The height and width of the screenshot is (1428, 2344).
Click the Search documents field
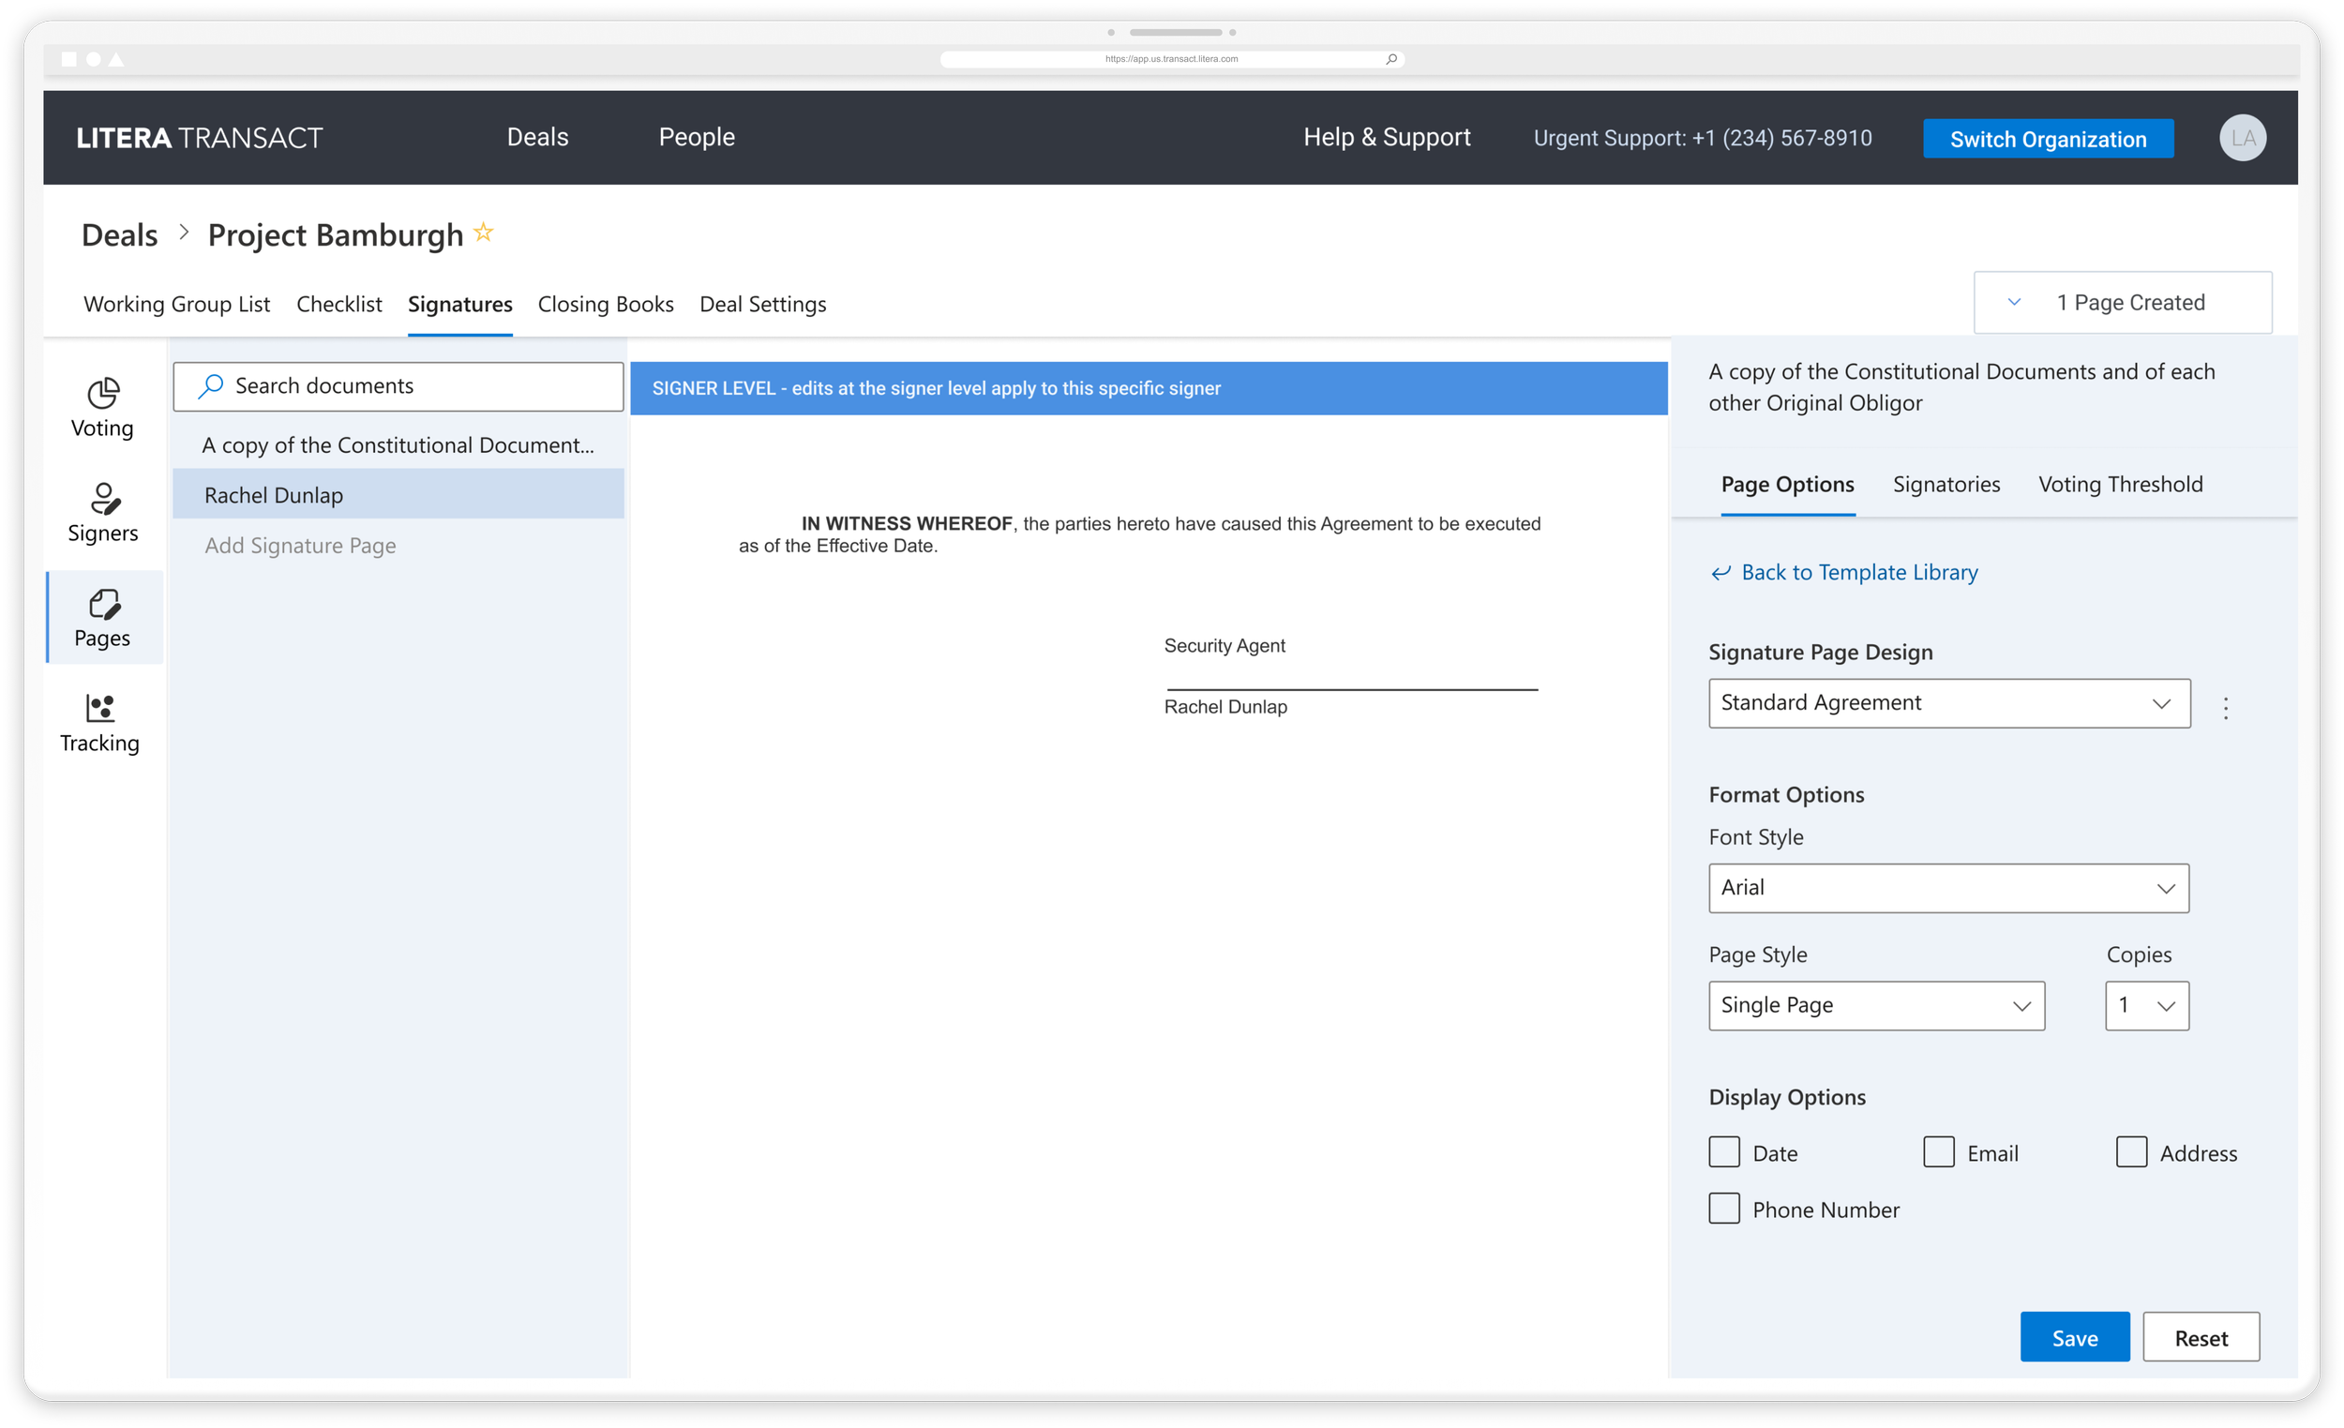coord(398,386)
